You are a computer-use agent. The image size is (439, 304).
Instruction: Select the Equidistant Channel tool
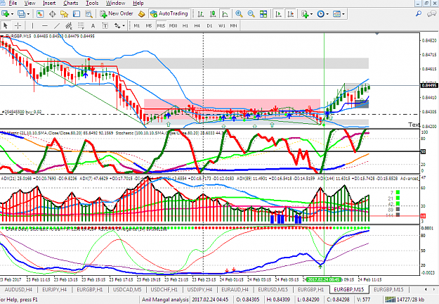coord(69,26)
